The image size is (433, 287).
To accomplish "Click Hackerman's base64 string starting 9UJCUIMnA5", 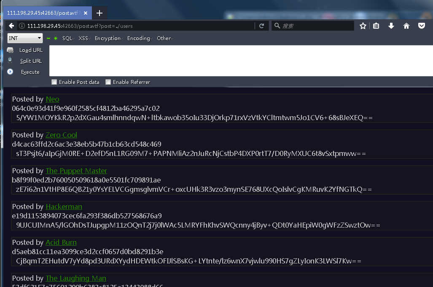I will (x=198, y=225).
